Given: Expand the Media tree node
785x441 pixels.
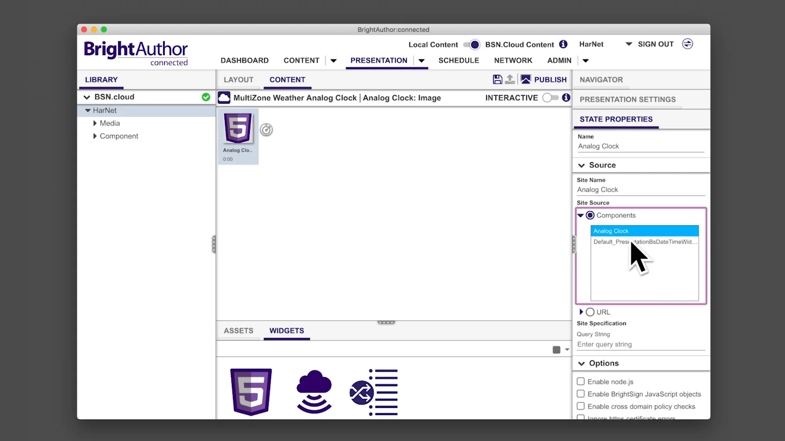Looking at the screenshot, I should coord(95,123).
